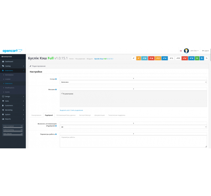This screenshot has height=196, width=211.
Task: Click the OpenCart logo
Action: tap(12, 51)
